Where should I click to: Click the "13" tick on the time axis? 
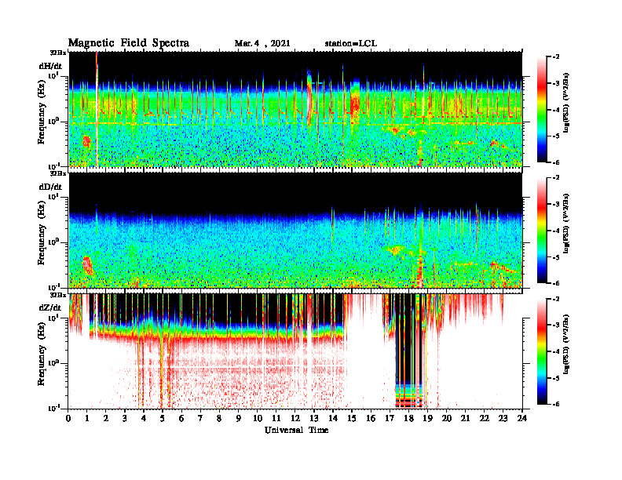coord(314,419)
